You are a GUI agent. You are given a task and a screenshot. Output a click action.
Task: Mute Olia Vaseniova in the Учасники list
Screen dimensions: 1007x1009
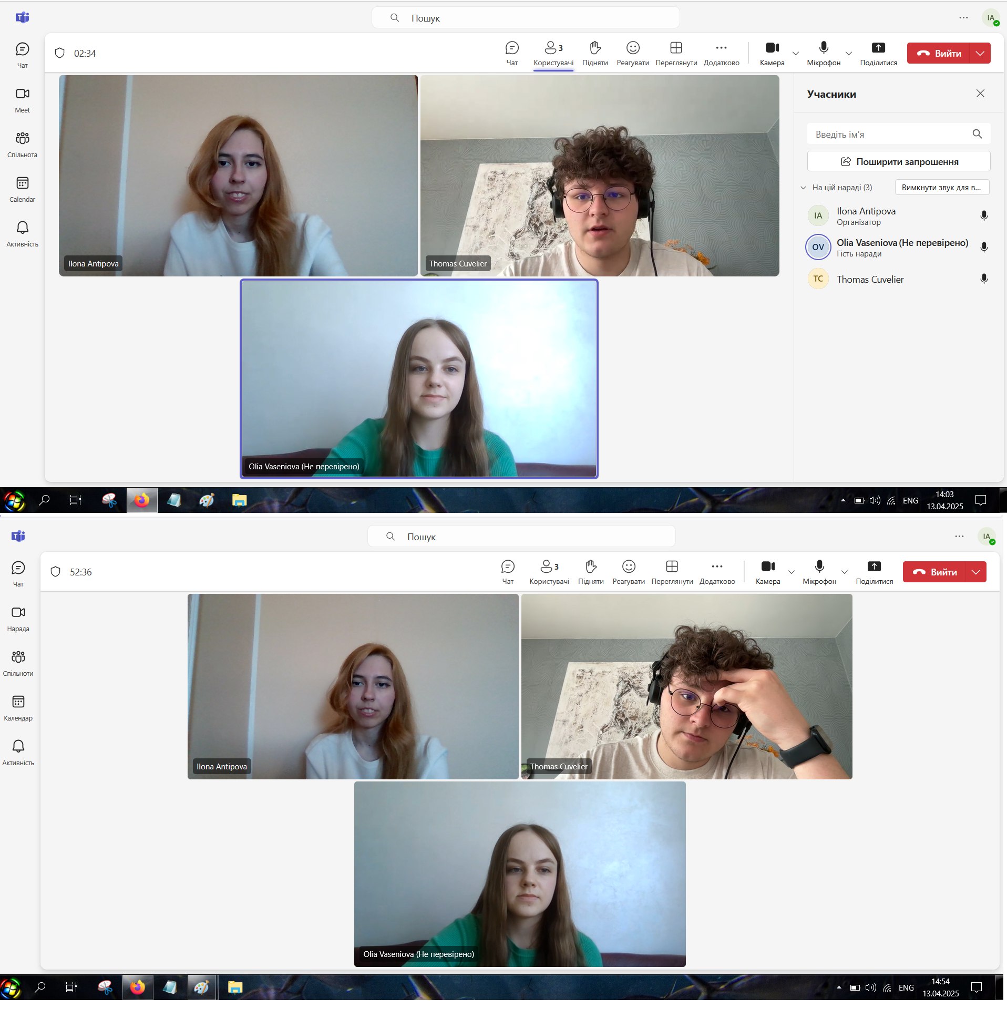click(984, 248)
